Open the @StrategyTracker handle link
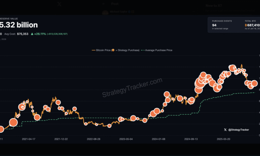 click(239, 130)
